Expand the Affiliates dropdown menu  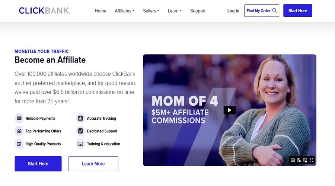(x=125, y=11)
